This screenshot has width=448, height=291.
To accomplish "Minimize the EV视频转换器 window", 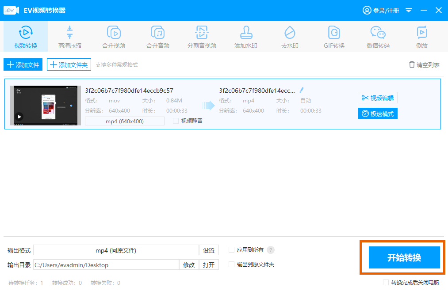I will pyautogui.click(x=423, y=10).
